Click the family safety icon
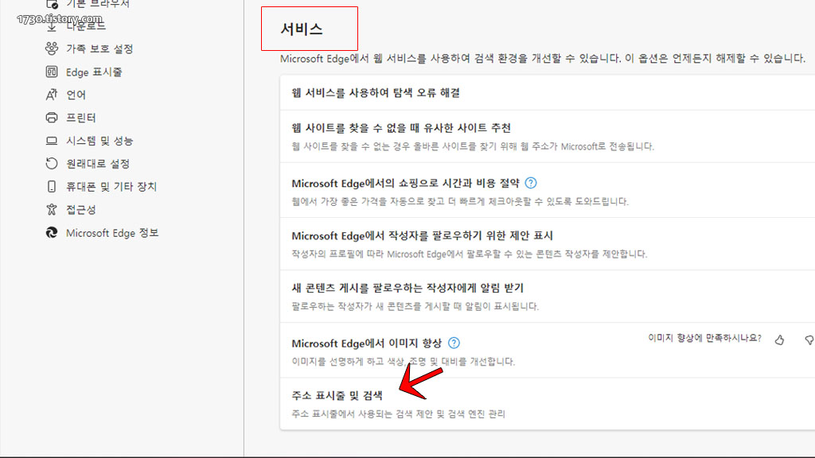815x458 pixels. (52, 49)
